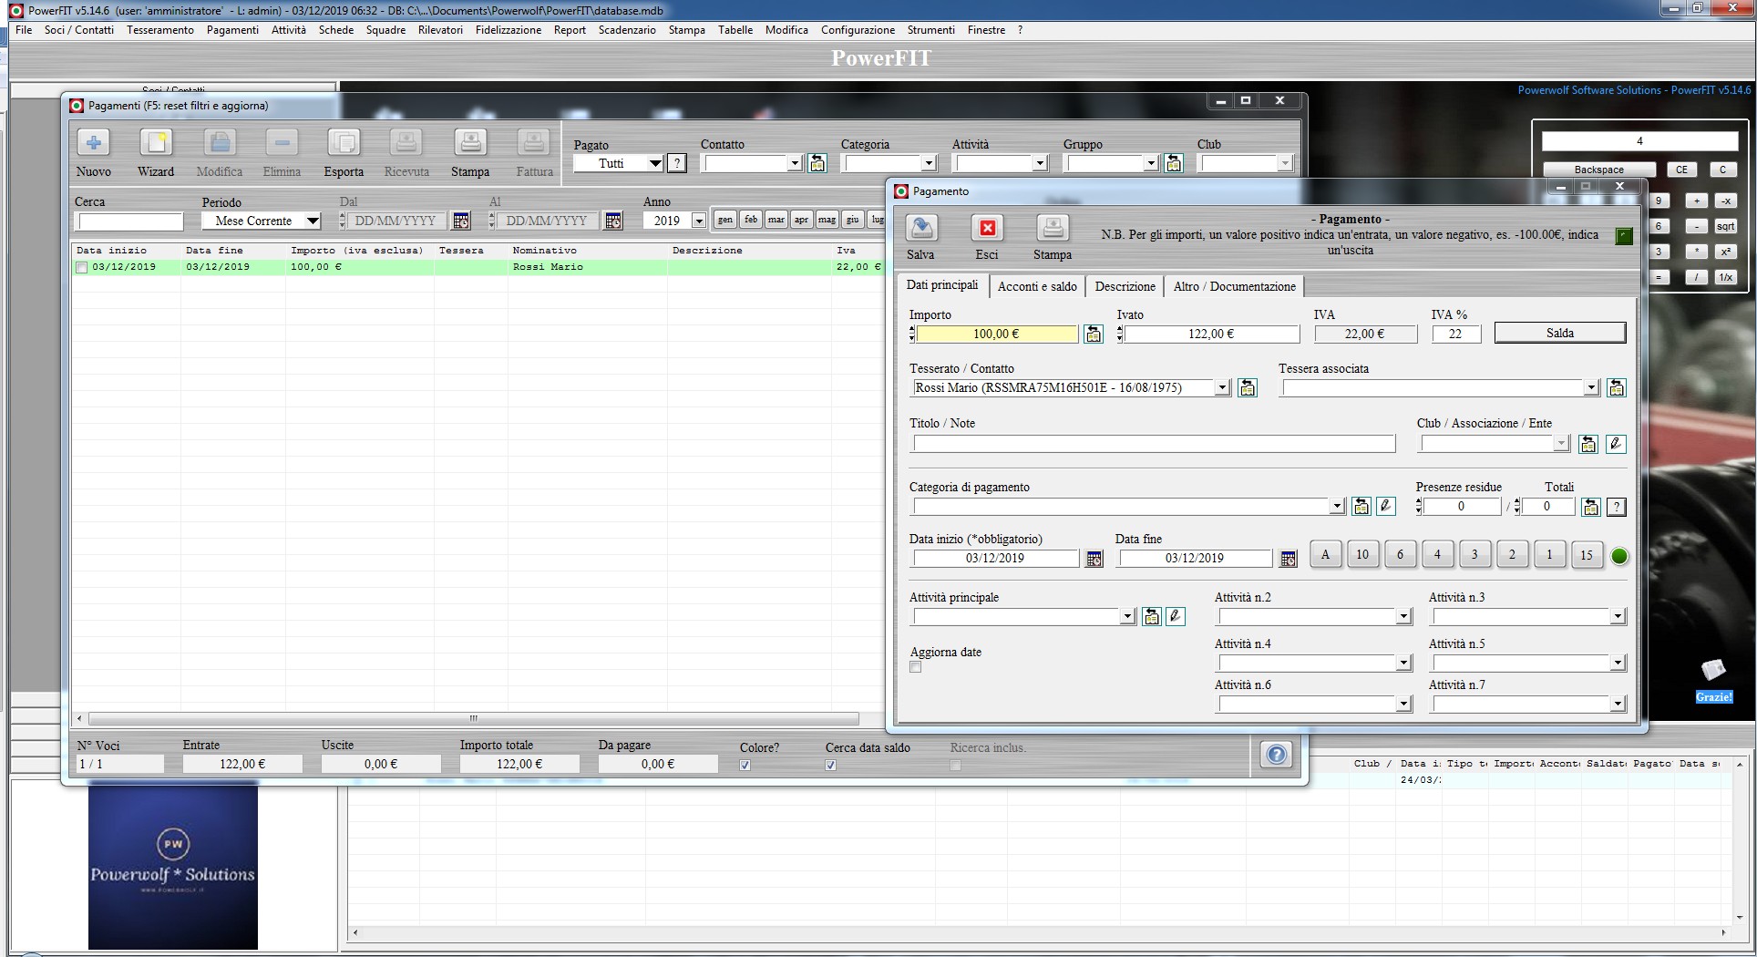Switch to the Descrizione tab
Screen dimensions: 1757x957
pos(1125,286)
